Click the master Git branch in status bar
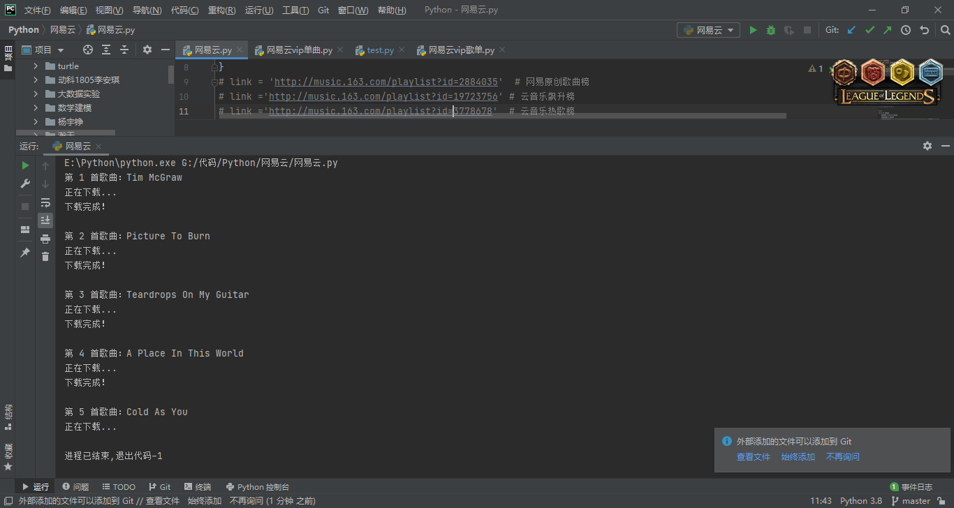 click(916, 501)
